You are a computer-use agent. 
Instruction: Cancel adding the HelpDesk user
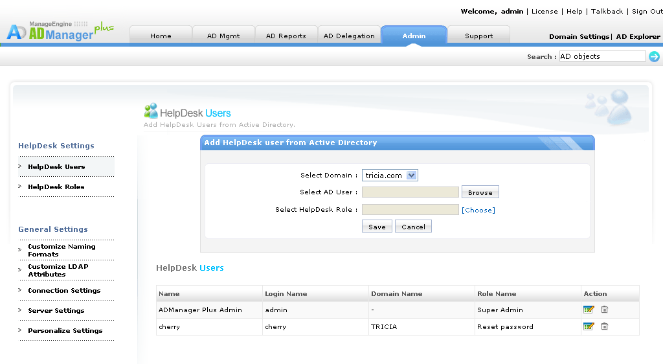click(413, 227)
